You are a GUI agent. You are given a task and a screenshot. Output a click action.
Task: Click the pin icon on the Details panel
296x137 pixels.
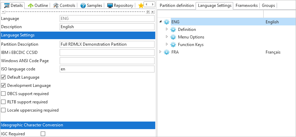tap(148, 12)
